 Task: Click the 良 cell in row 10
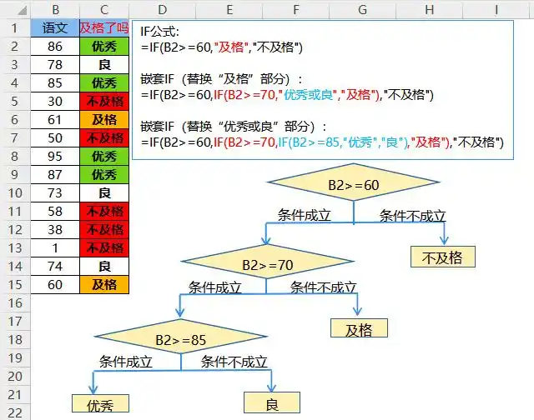[104, 193]
